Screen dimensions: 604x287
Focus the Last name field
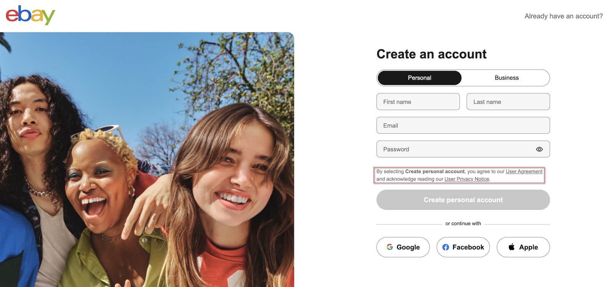(x=508, y=102)
